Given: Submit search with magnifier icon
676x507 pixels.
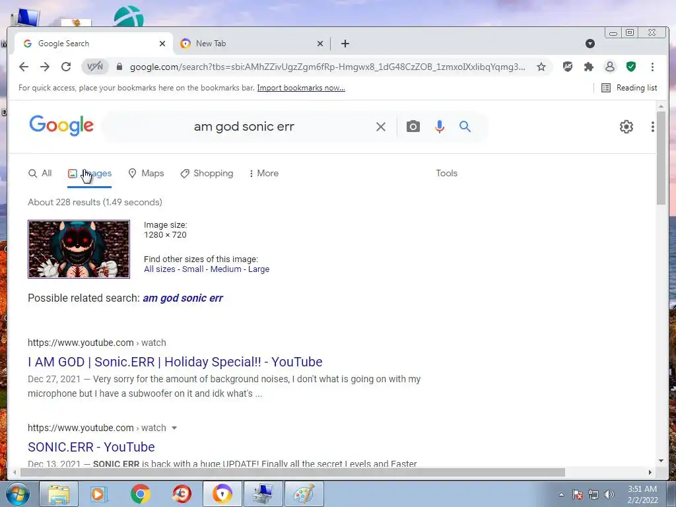Looking at the screenshot, I should [465, 127].
